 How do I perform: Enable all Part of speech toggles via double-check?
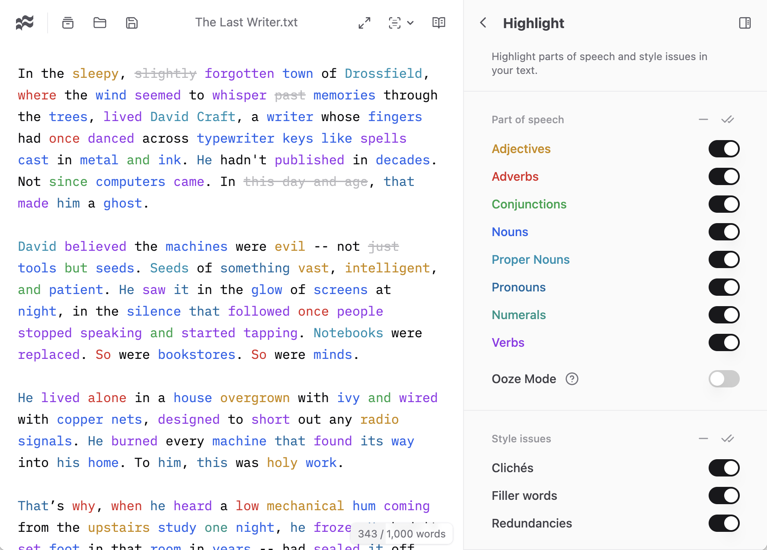pyautogui.click(x=728, y=119)
